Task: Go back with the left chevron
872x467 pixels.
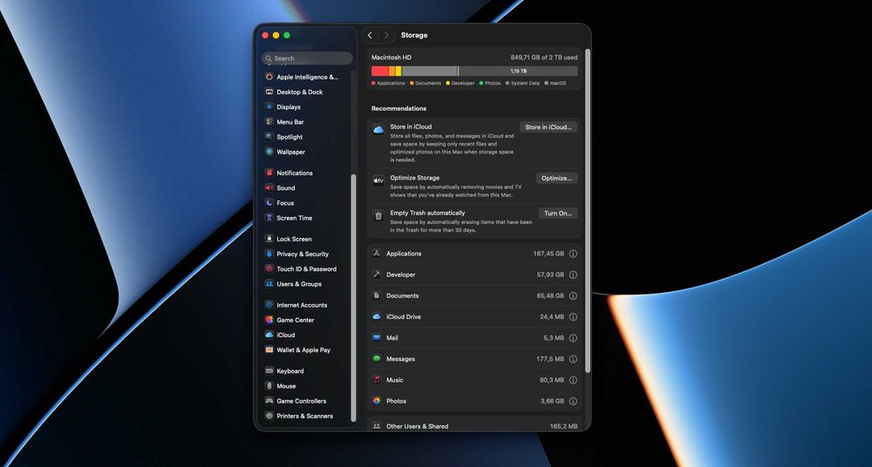Action: tap(370, 36)
